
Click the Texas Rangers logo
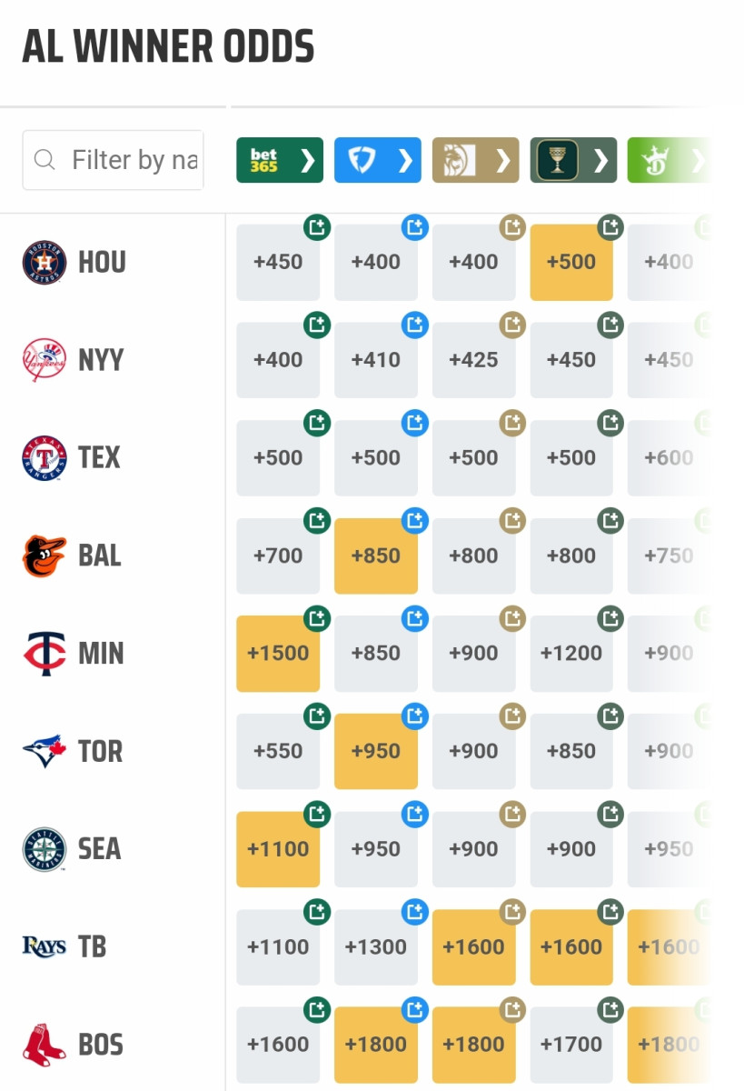(x=44, y=457)
